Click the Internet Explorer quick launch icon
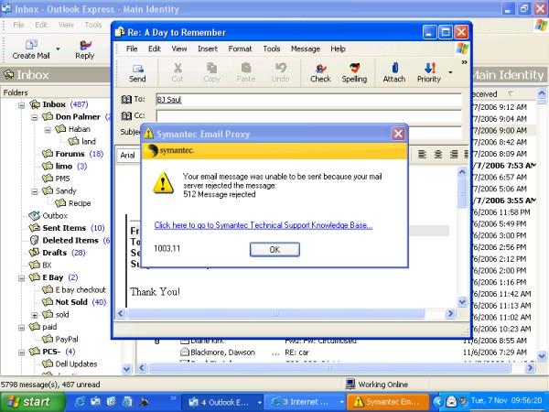This screenshot has height=412, width=549. (80, 402)
